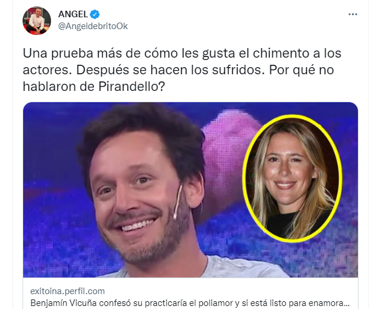371x309 pixels.
Task: Click the word 'sufridos' in the tweet
Action: pyautogui.click(x=238, y=70)
